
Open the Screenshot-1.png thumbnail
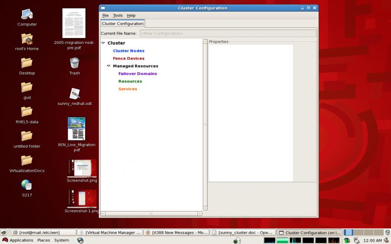click(x=82, y=199)
